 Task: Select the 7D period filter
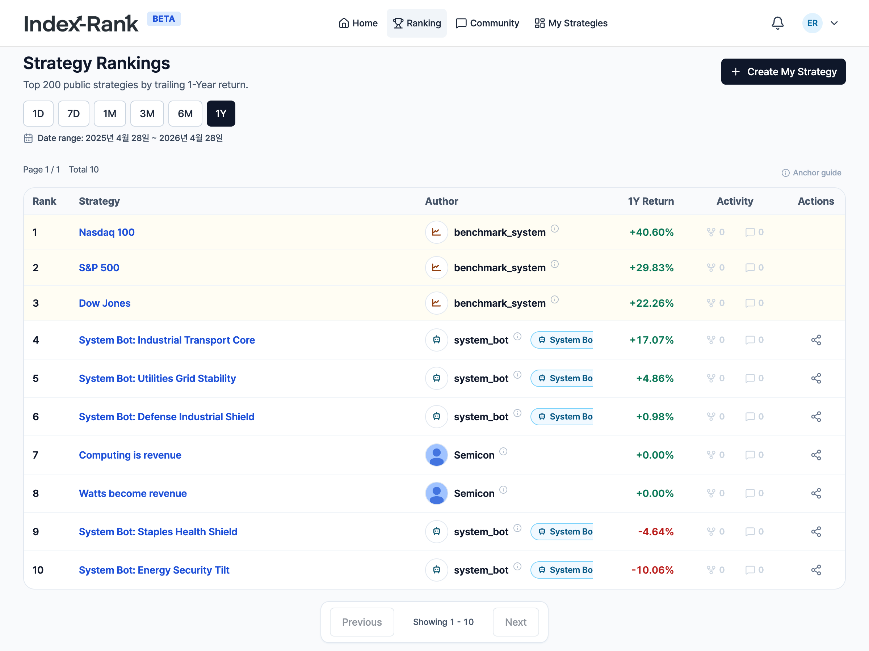coord(74,114)
